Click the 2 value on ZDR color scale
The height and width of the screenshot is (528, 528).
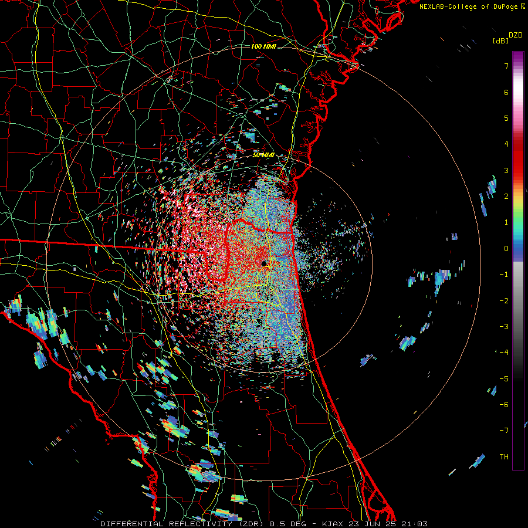click(x=506, y=197)
